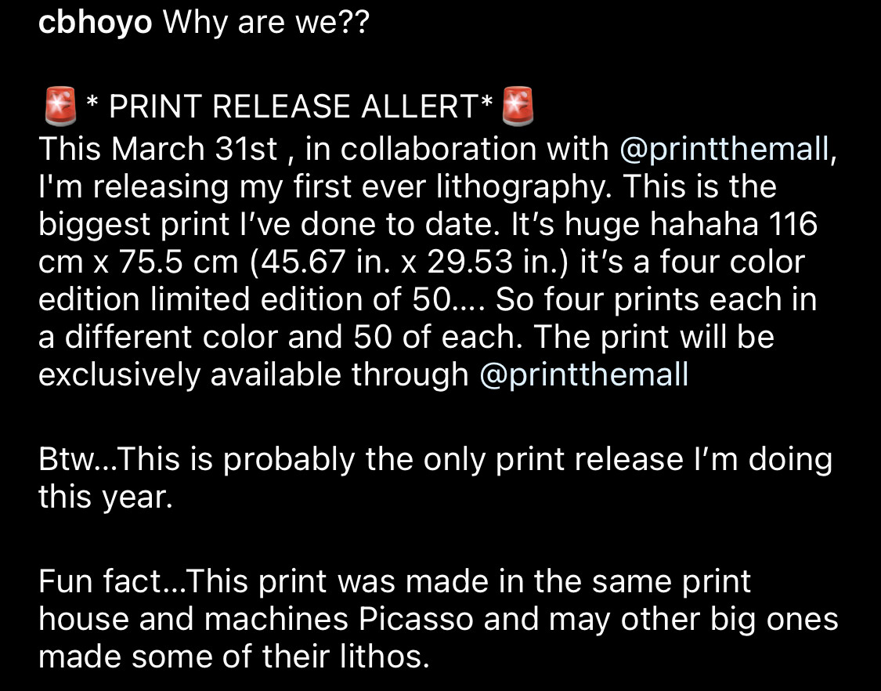881x691 pixels.
Task: Click the 'exclusively available through' text
Action: (x=254, y=374)
